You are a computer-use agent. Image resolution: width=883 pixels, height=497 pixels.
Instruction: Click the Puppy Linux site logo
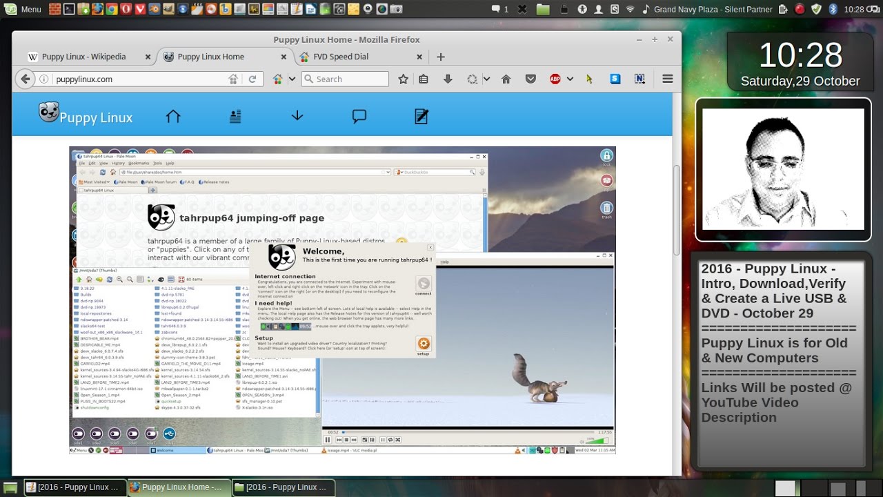tap(86, 115)
